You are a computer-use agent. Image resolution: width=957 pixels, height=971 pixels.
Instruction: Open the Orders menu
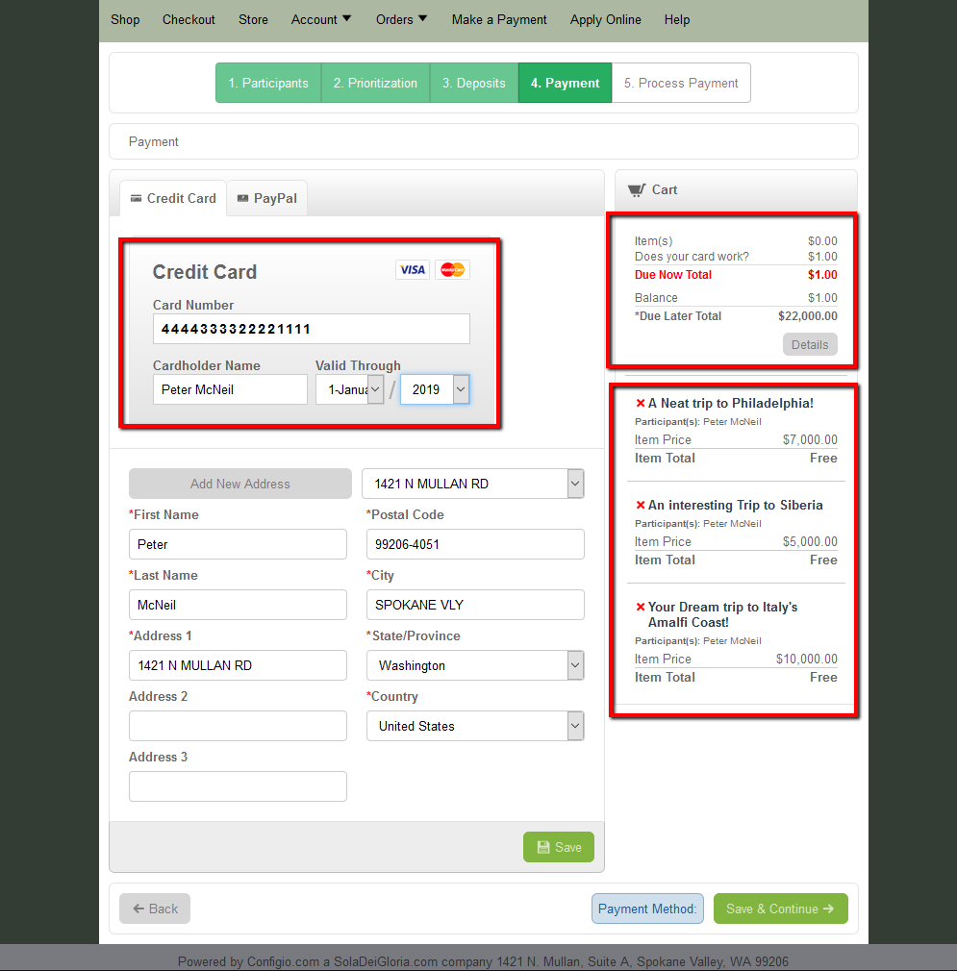(401, 20)
